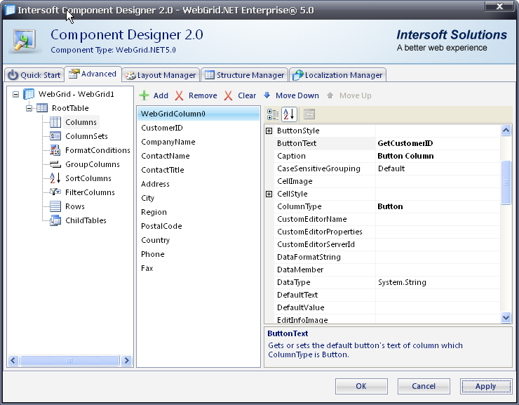The width and height of the screenshot is (519, 405).
Task: Collapse the RootTable tree node
Action: [x=29, y=108]
